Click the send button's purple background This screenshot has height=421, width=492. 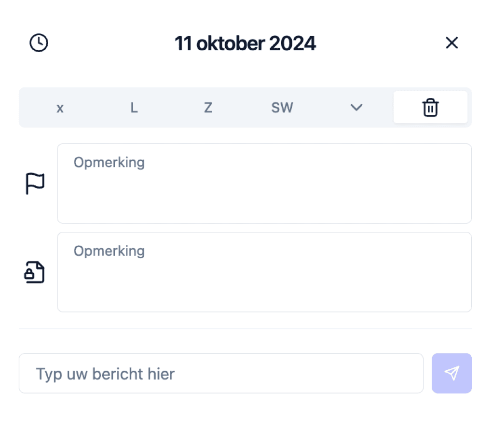(x=451, y=373)
